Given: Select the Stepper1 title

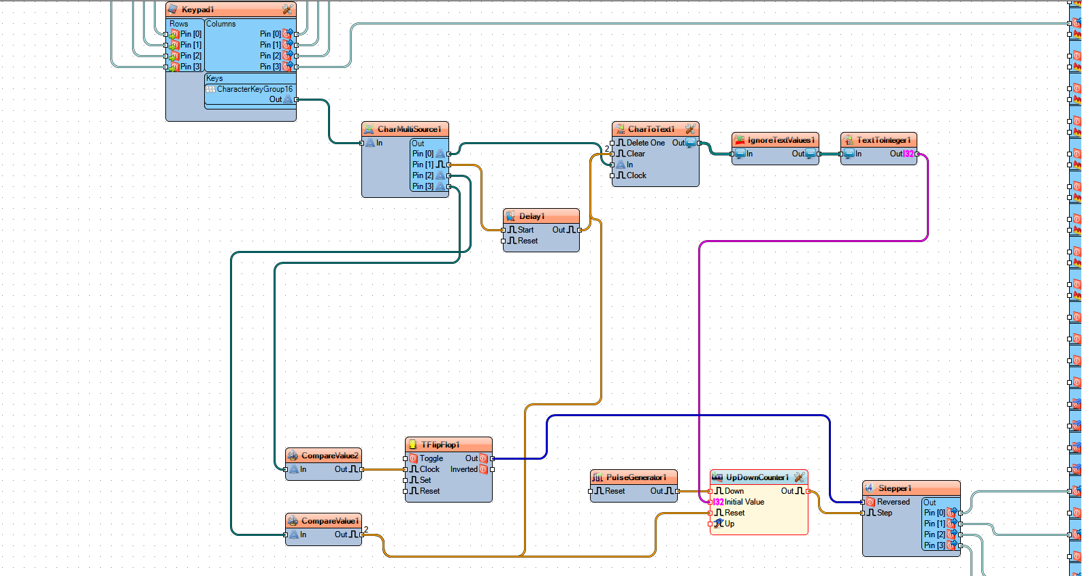Looking at the screenshot, I should 895,488.
